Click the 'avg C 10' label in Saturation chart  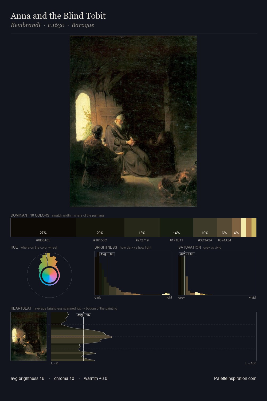187,254
